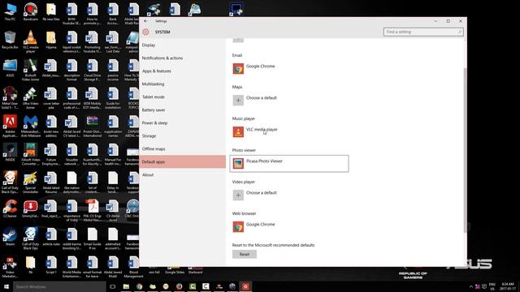This screenshot has width=520, height=292.
Task: Open Chrome from the taskbar
Action: pyautogui.click(x=139, y=286)
